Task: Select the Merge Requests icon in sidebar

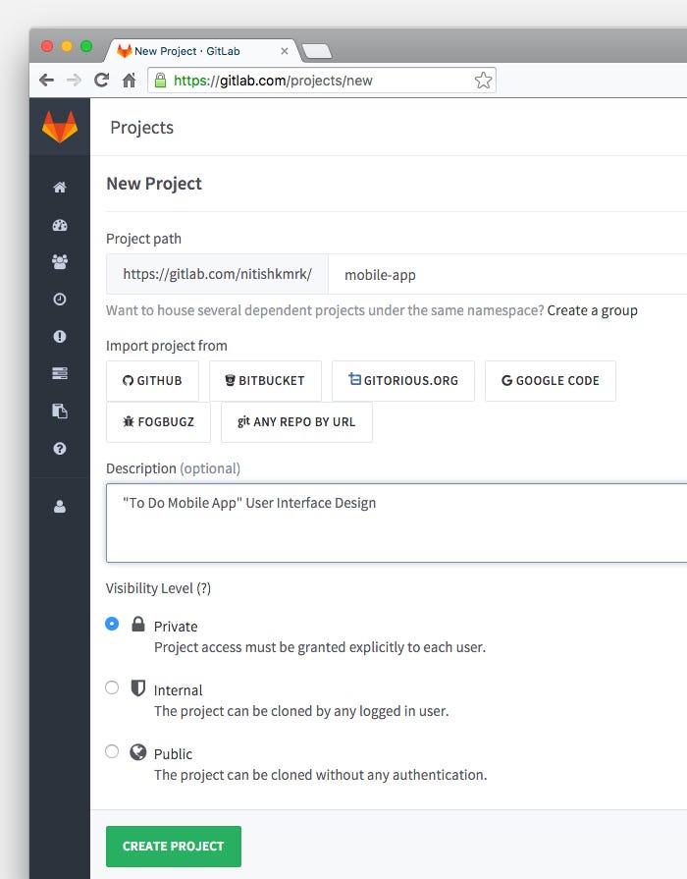Action: (x=59, y=373)
